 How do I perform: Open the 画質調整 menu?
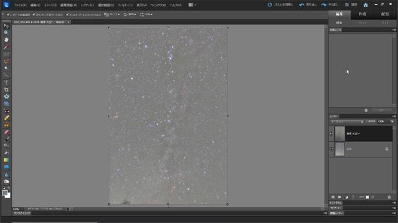(x=68, y=5)
